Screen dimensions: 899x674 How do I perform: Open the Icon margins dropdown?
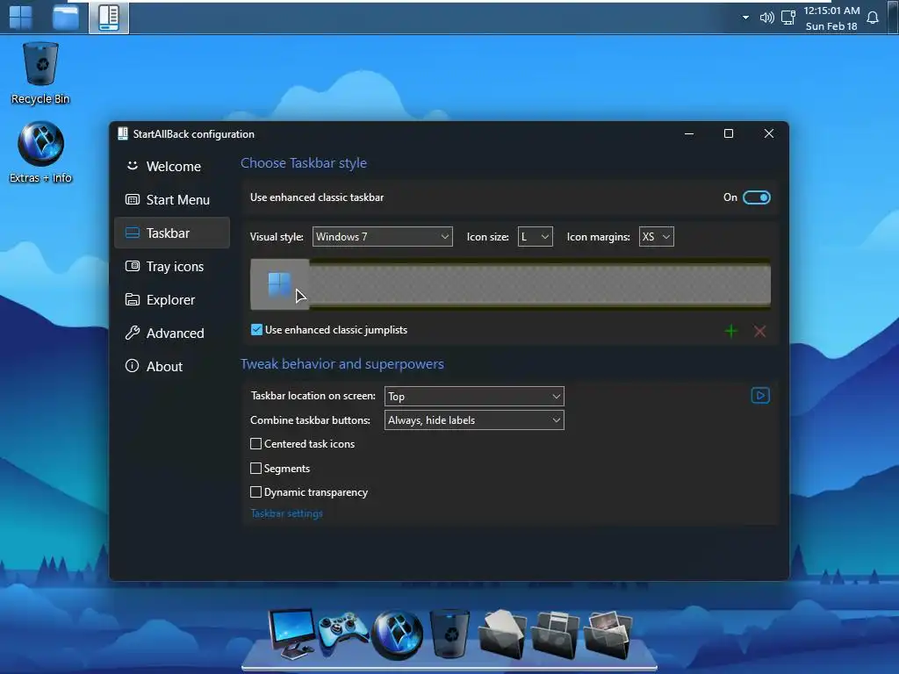[x=657, y=237]
